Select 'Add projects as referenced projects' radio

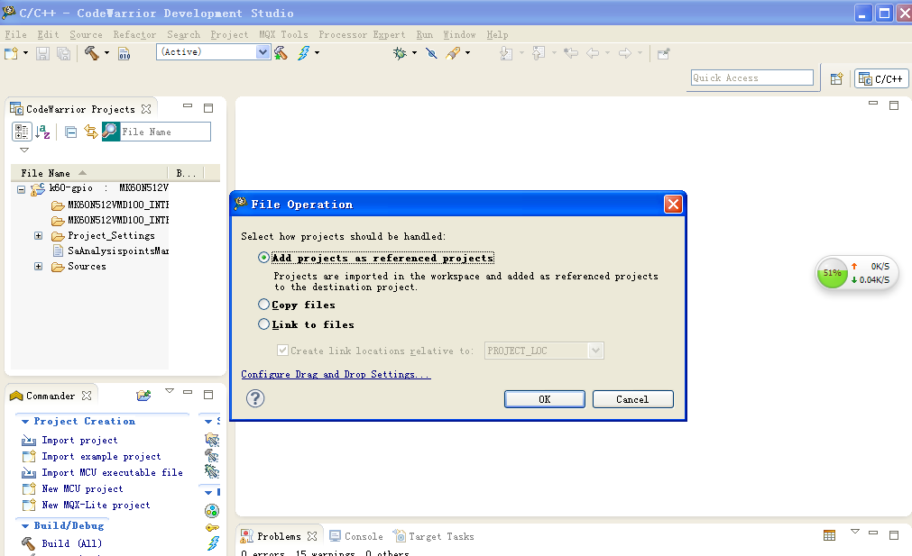(263, 258)
